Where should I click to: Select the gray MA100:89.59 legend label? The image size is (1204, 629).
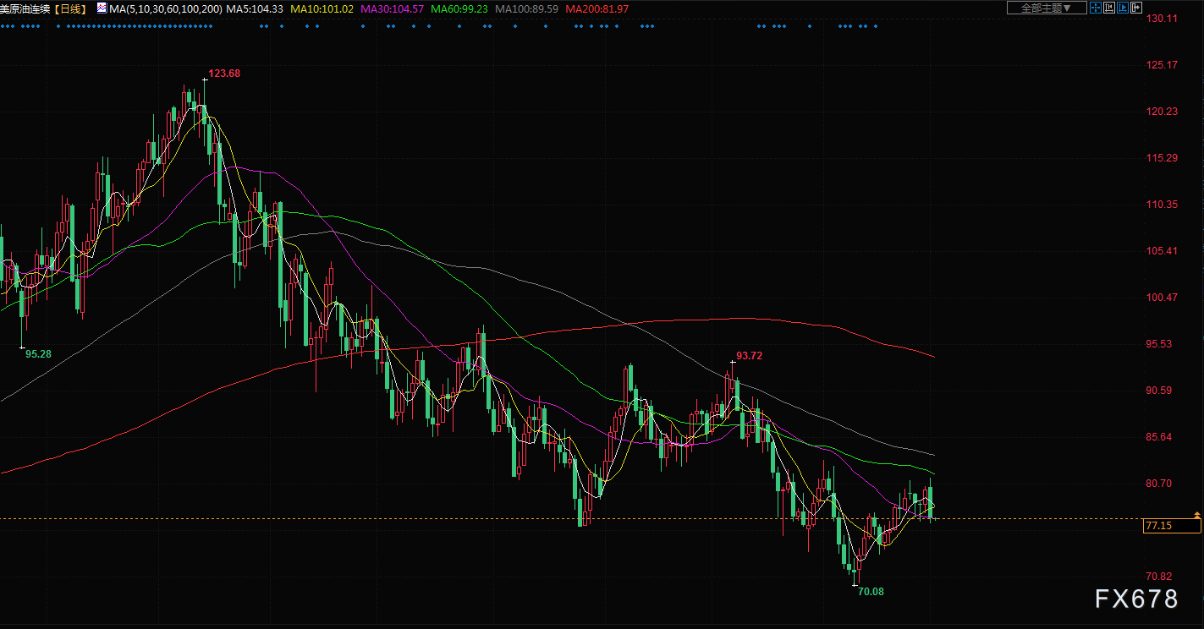[526, 8]
